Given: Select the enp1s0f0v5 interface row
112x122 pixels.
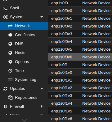Looking at the screenshot, I should [x=80, y=49].
